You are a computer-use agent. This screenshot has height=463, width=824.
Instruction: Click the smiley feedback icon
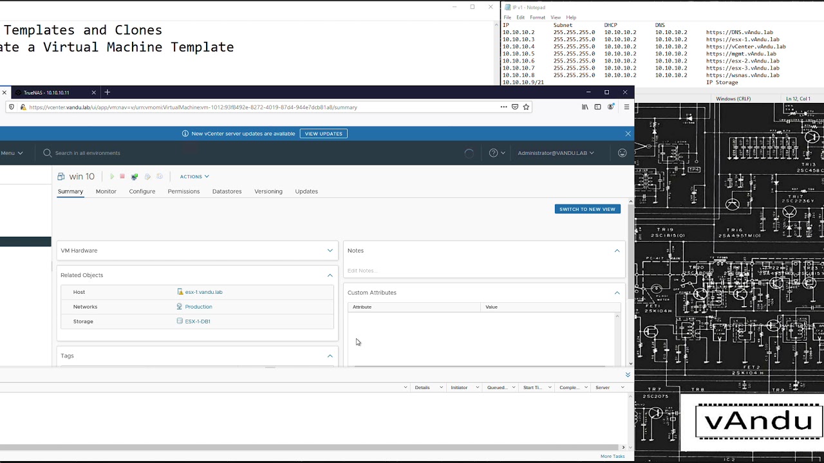[622, 153]
